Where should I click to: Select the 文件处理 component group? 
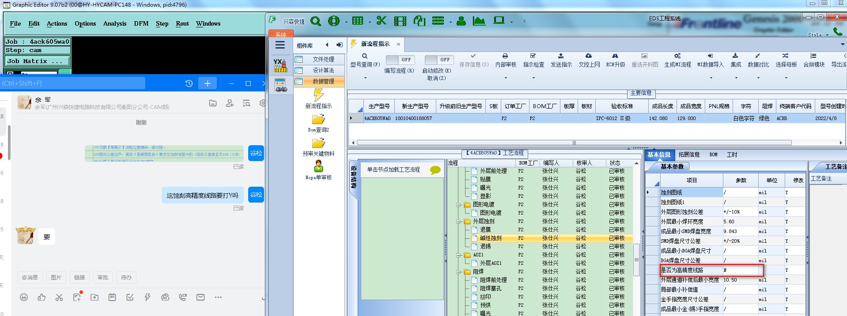coord(319,59)
